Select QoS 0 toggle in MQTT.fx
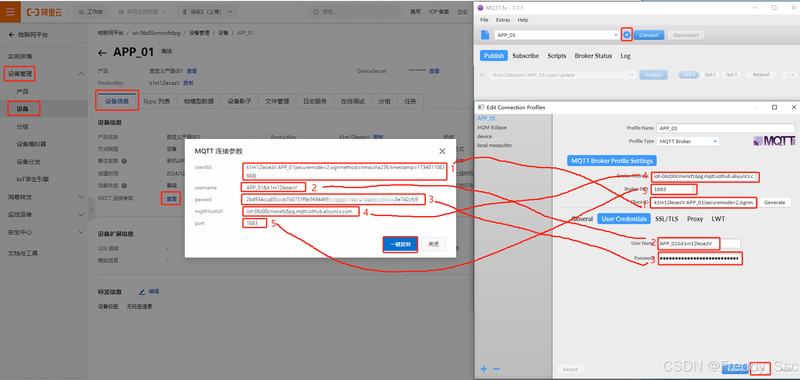The width and height of the screenshot is (800, 380). (689, 75)
